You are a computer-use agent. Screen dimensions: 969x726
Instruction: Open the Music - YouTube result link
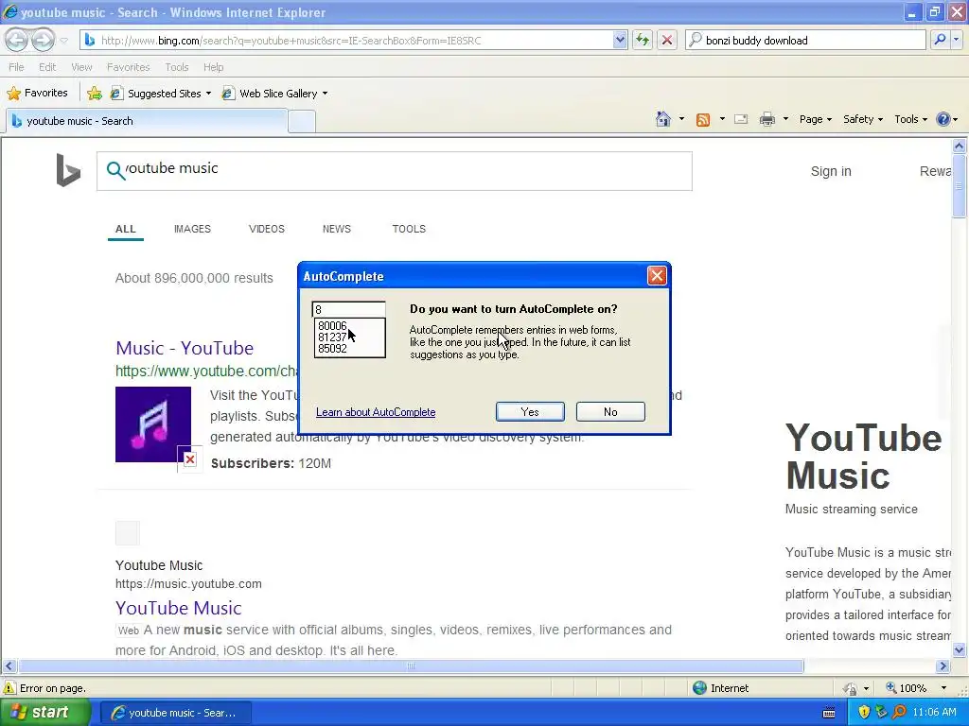(185, 348)
